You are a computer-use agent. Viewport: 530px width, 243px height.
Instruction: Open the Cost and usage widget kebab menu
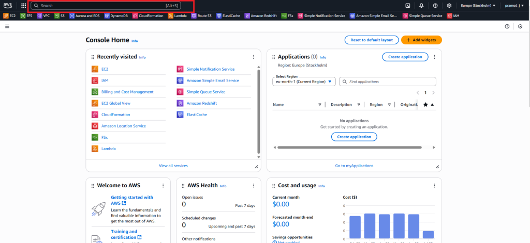[435, 186]
